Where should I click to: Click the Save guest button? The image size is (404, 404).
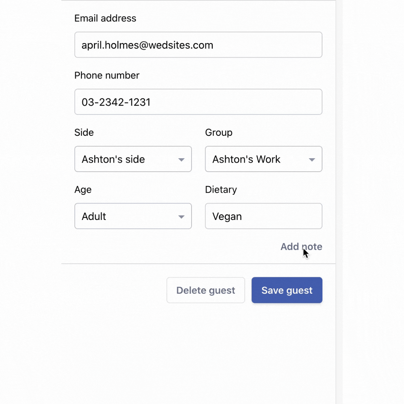(287, 290)
